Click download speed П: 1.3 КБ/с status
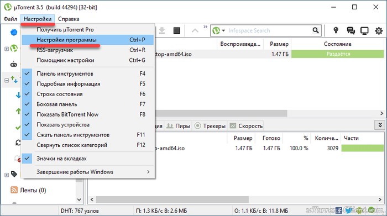This screenshot has height=216, width=387. (x=161, y=211)
